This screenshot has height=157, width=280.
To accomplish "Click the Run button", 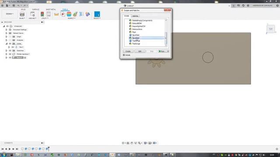I will click(x=162, y=51).
